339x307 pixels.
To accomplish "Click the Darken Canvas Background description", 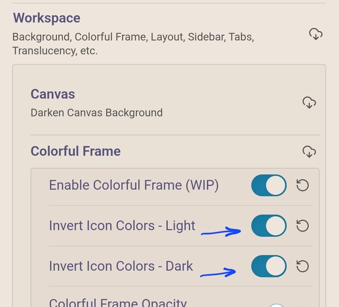I will (x=96, y=113).
